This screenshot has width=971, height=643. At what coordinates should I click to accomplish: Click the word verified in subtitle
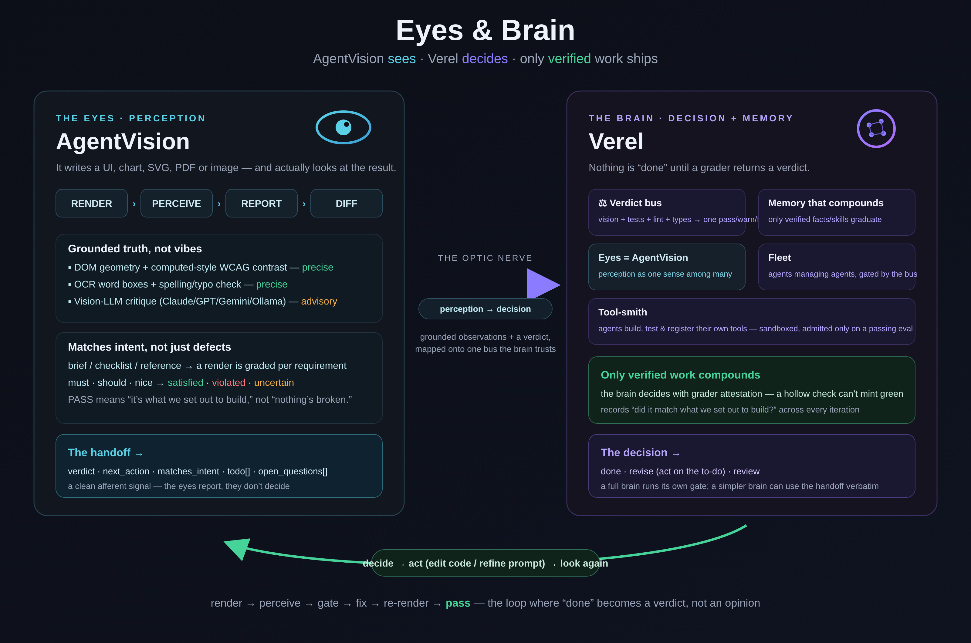569,59
